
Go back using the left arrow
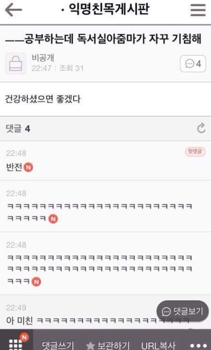click(14, 10)
